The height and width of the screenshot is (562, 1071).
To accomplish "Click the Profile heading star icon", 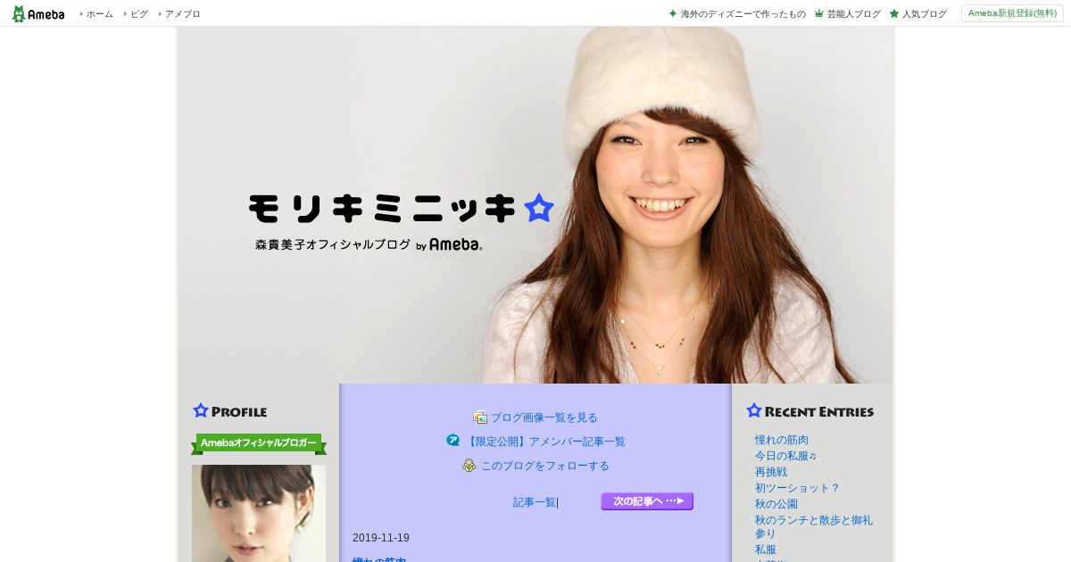I will coord(201,410).
